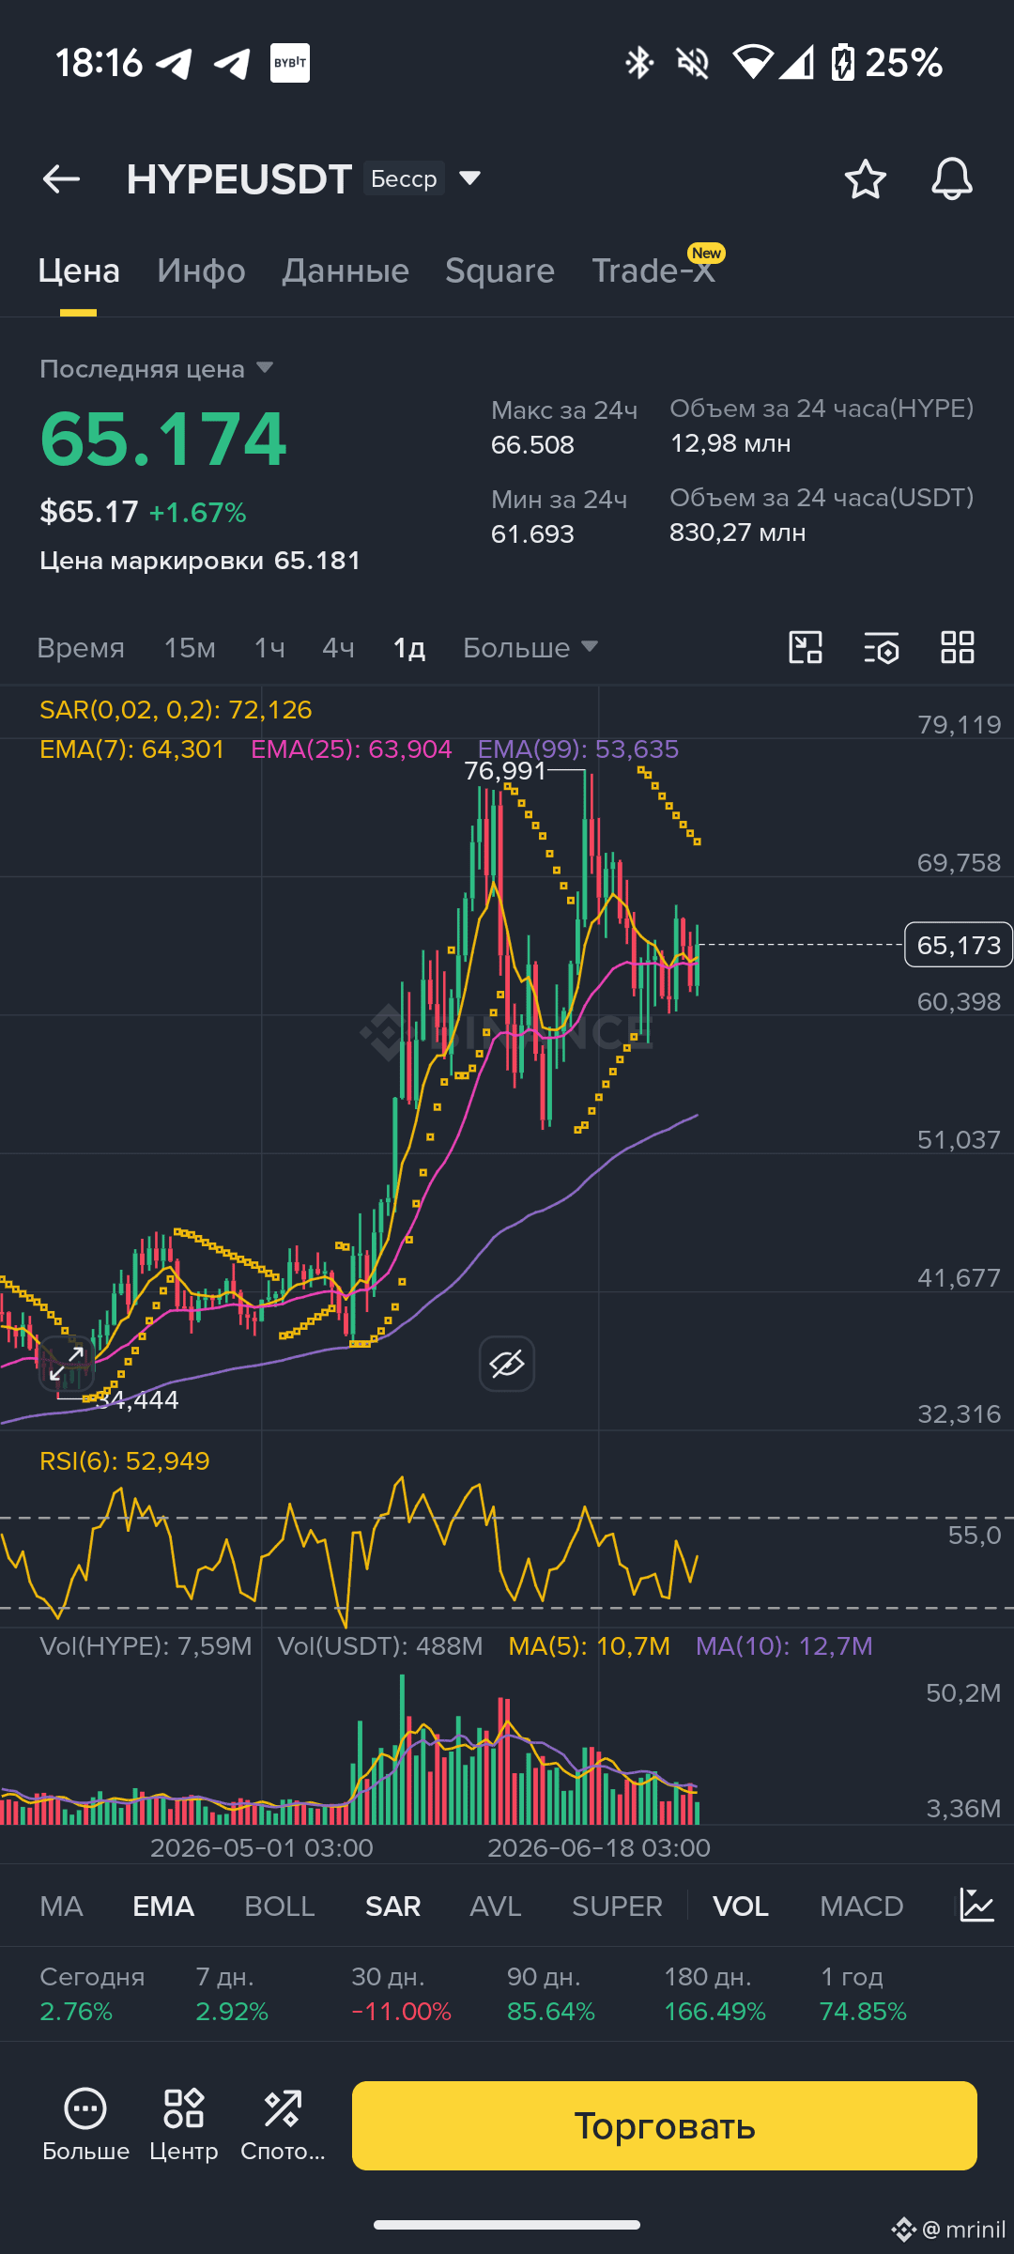
Task: Open price alerts via the bell icon
Action: [951, 178]
